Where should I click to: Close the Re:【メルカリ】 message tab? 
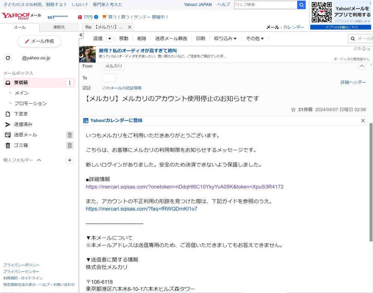click(130, 27)
